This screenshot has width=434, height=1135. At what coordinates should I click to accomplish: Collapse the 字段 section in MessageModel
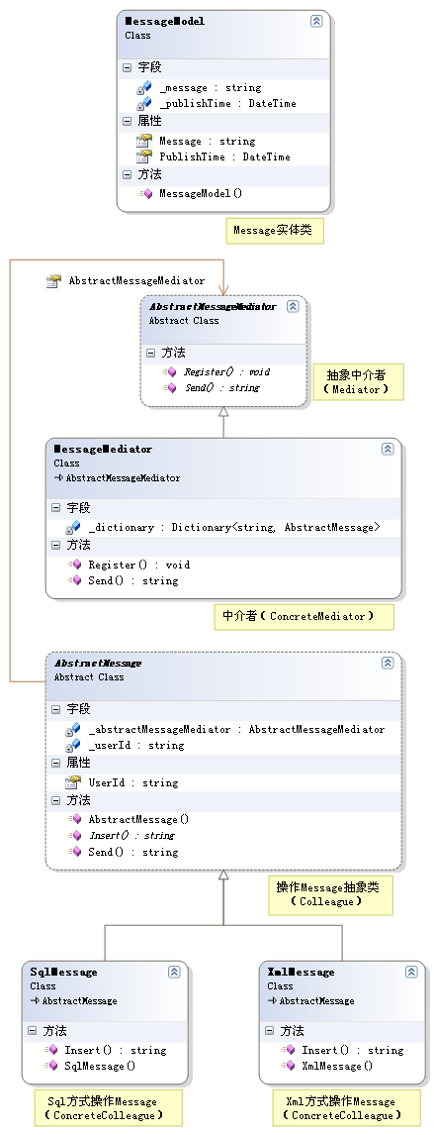coord(128,67)
